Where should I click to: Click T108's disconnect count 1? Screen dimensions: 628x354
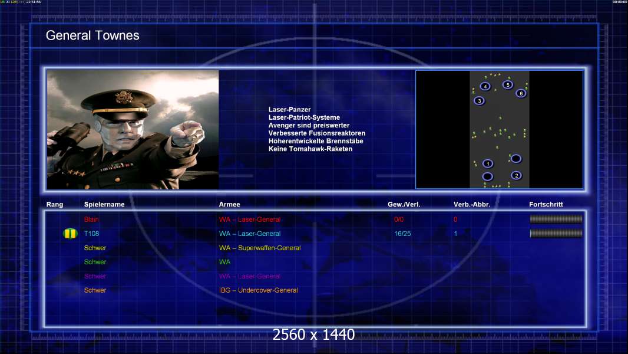pyautogui.click(x=455, y=234)
